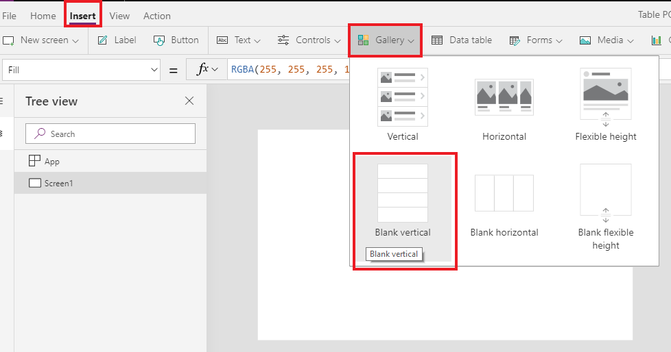This screenshot has height=352, width=671.
Task: Click the Screen1 rectangle icon
Action: tap(35, 183)
